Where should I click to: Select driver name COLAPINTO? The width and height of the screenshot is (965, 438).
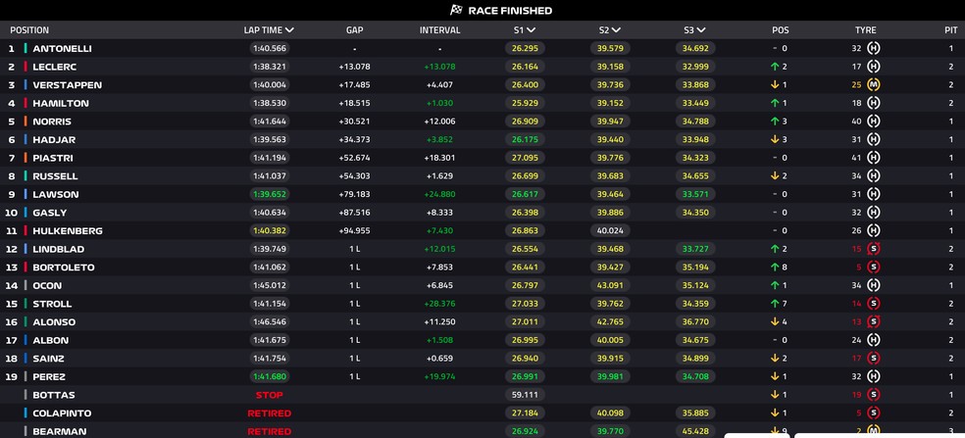(x=62, y=413)
